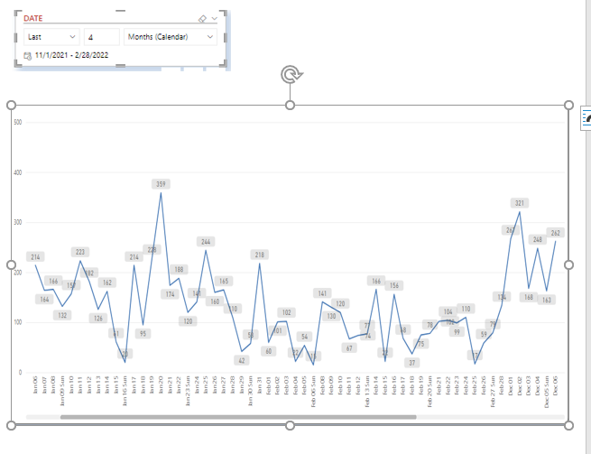The width and height of the screenshot is (591, 454).
Task: Clear selections with the eraser icon
Action: [202, 18]
